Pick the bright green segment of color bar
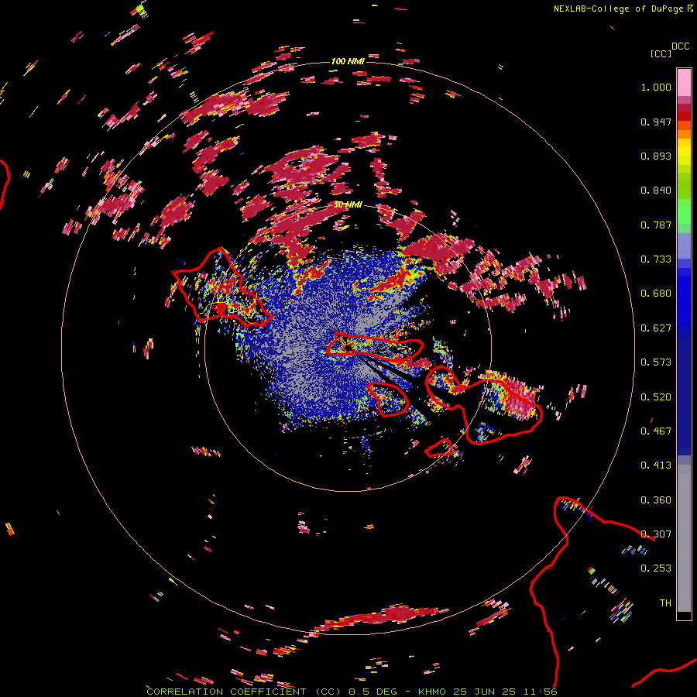 tap(684, 211)
